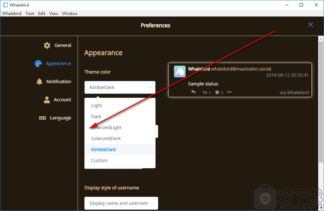Click the Whalebird avatar in sample status
This screenshot has height=211, width=324.
(180, 72)
